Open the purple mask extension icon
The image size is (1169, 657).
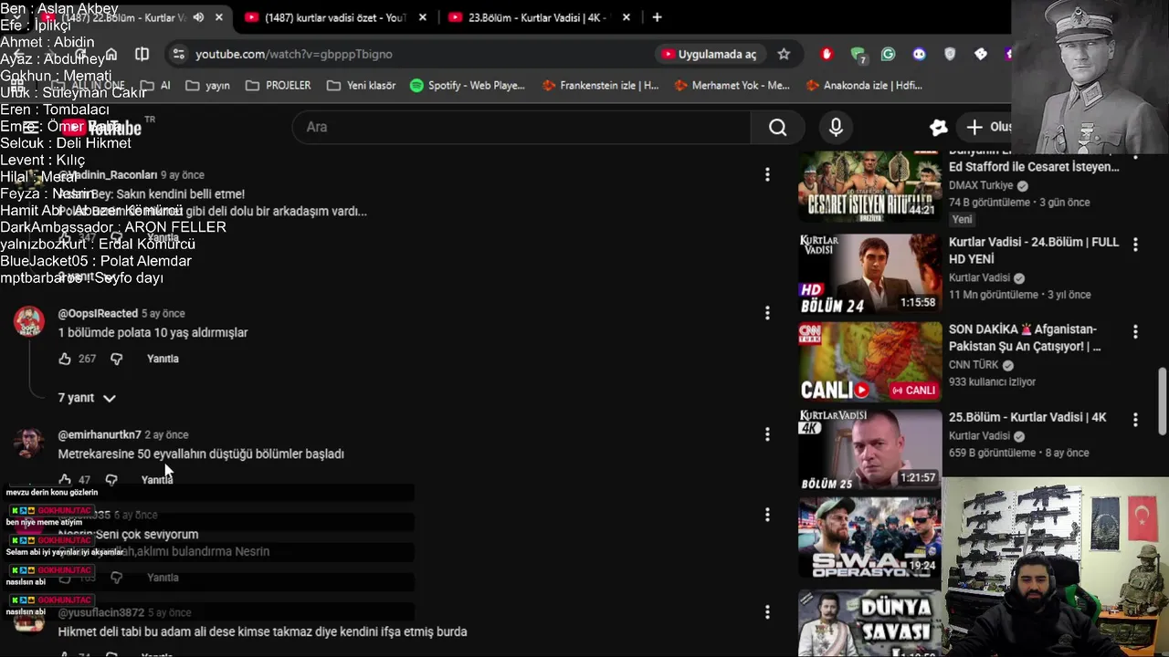[x=919, y=54]
